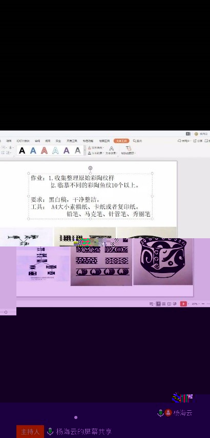Screen dimensions: 210x438
Task: Toggle the mic icon beside screen sharing label
Action: click(x=50, y=431)
